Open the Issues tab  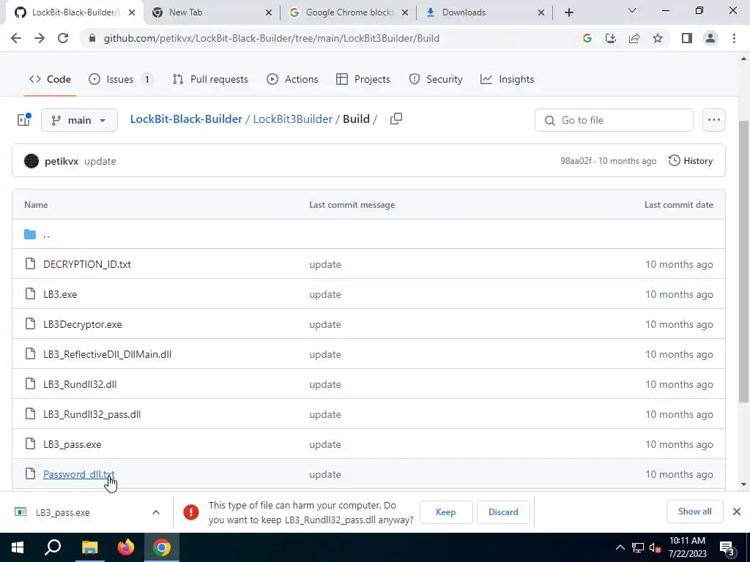(x=121, y=79)
